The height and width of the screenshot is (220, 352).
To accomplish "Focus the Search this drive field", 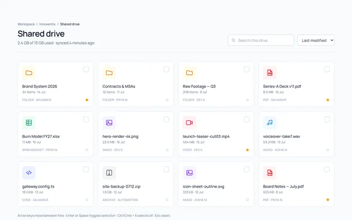I will 261,40.
